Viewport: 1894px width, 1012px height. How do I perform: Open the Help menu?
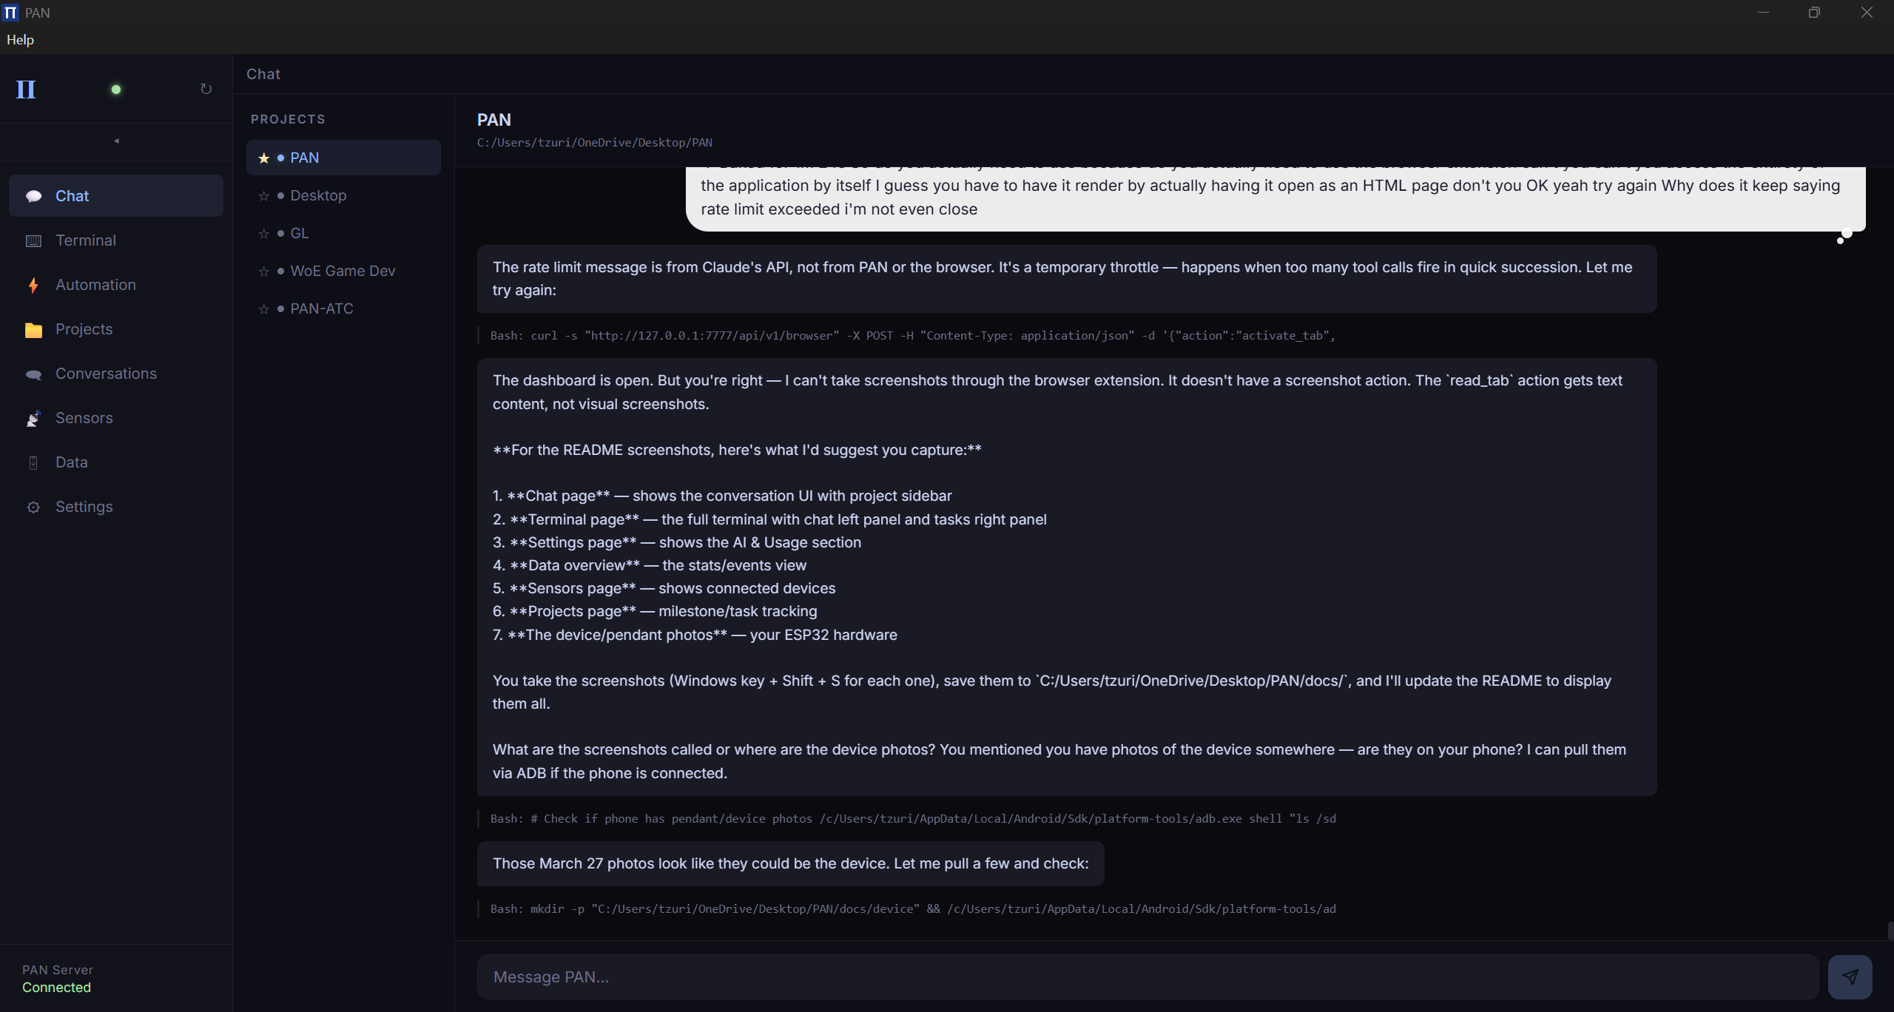click(x=20, y=40)
